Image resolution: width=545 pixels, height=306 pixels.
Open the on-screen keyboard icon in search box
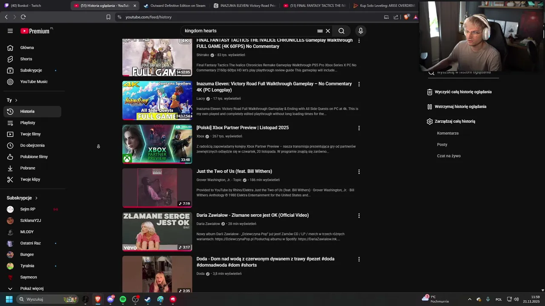point(320,31)
